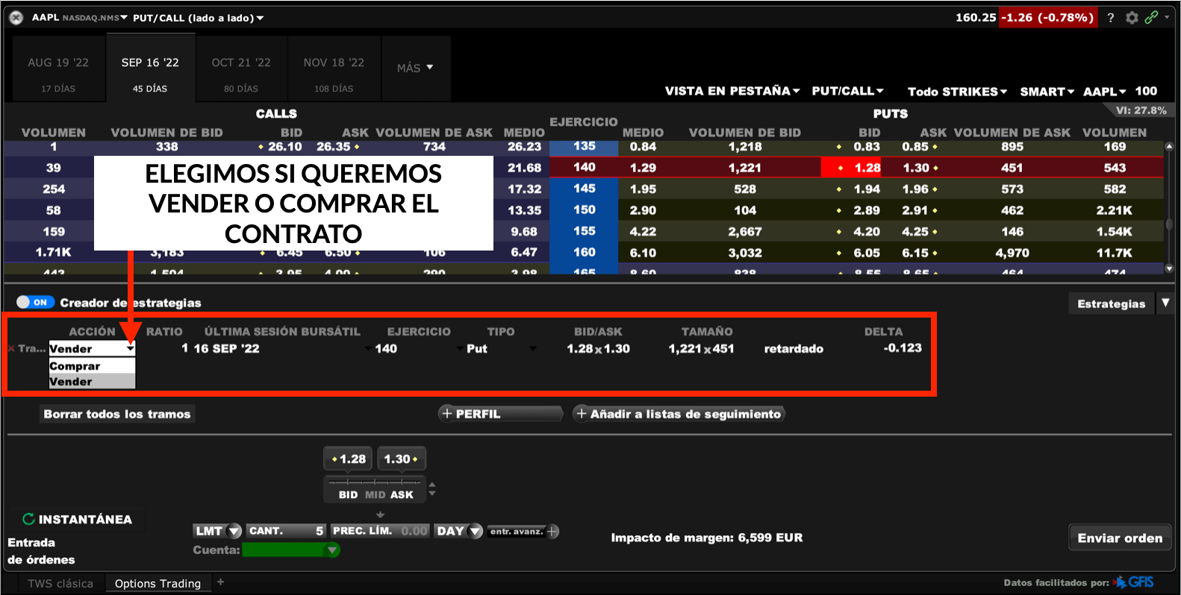This screenshot has height=595, width=1181.
Task: Click the help question mark icon
Action: 1111,18
